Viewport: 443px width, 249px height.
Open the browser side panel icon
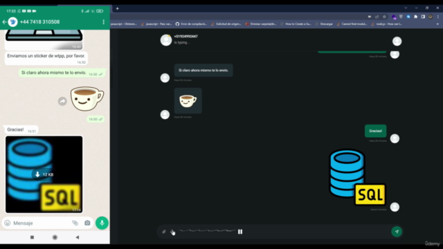click(423, 17)
